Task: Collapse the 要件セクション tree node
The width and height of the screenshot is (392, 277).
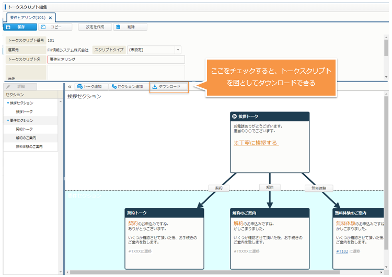Action: click(8, 120)
